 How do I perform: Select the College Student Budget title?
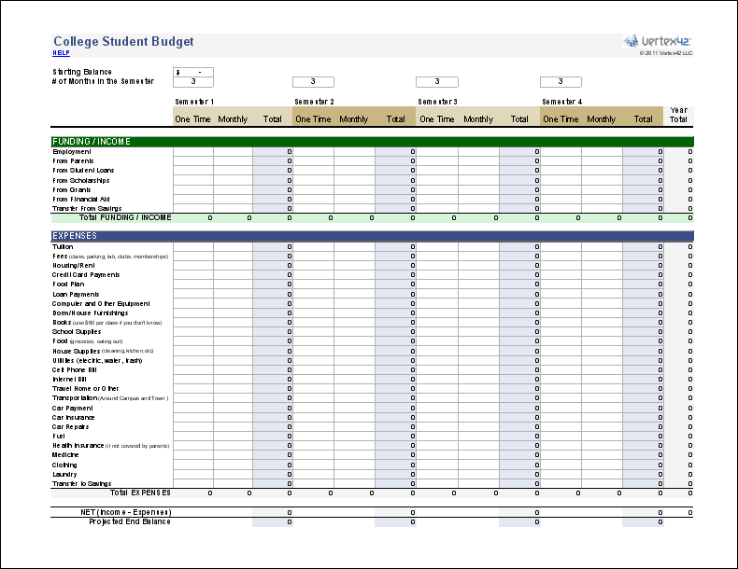[x=123, y=41]
